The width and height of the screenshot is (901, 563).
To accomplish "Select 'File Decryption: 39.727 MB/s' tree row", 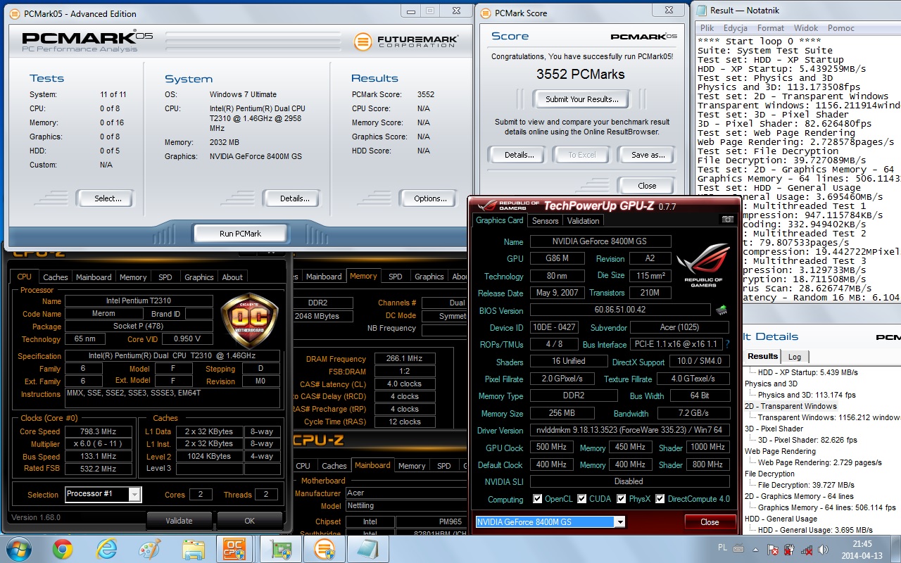I will click(x=806, y=485).
